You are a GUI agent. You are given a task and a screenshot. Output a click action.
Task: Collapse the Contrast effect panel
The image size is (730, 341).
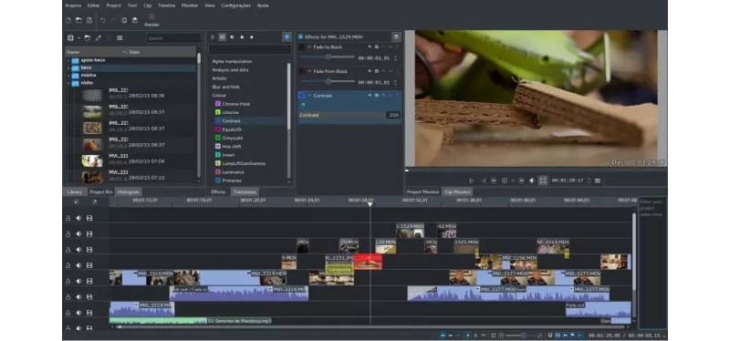(x=308, y=96)
